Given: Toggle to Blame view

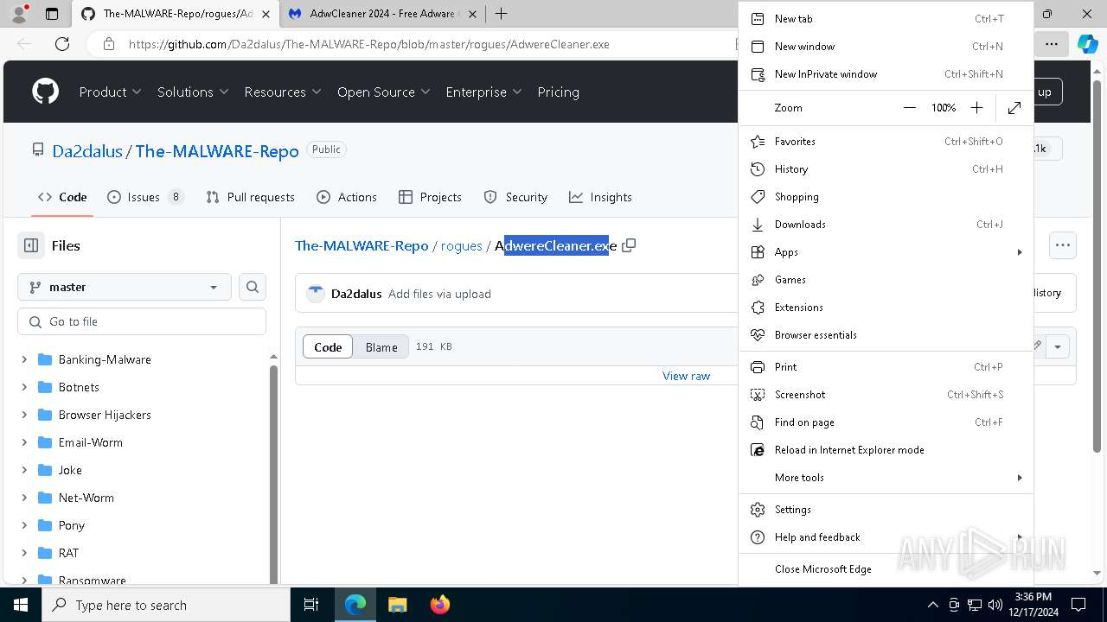Looking at the screenshot, I should point(381,347).
